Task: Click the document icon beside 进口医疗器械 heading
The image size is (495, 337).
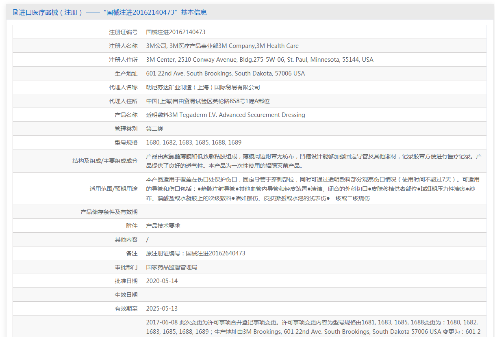Action: [15, 12]
